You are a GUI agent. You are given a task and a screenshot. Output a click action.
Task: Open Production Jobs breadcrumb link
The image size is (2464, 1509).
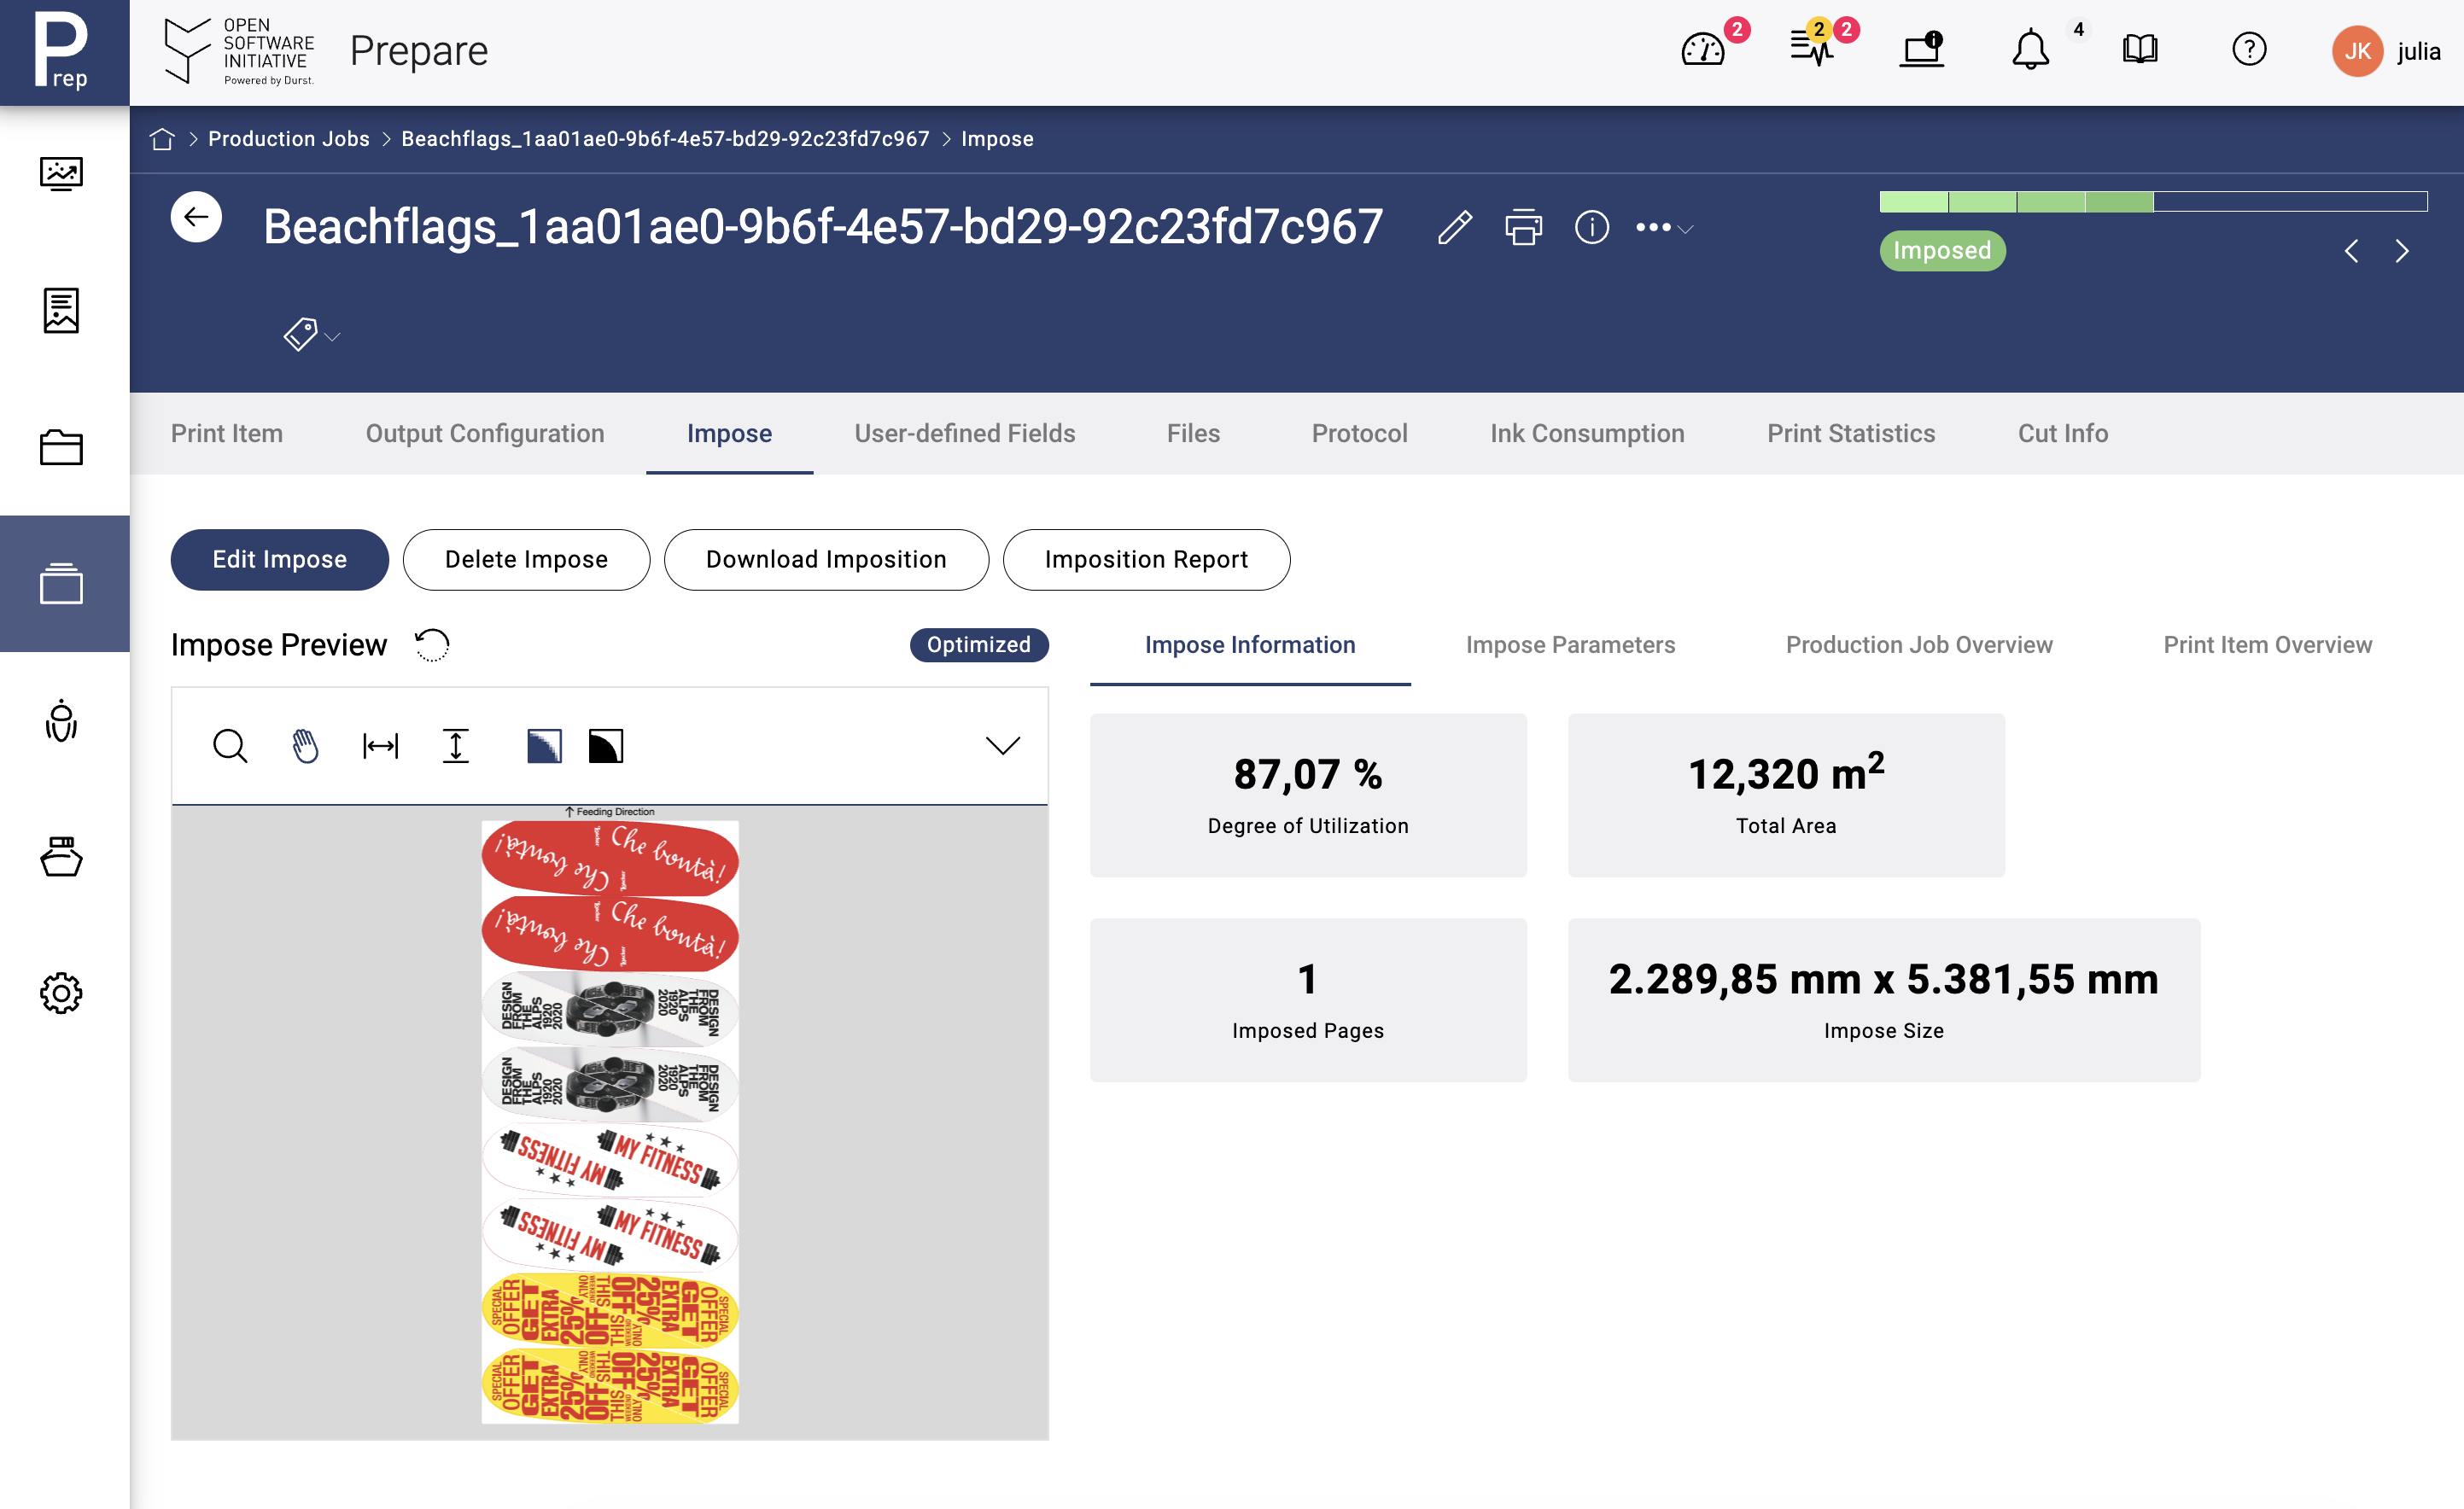(x=289, y=139)
